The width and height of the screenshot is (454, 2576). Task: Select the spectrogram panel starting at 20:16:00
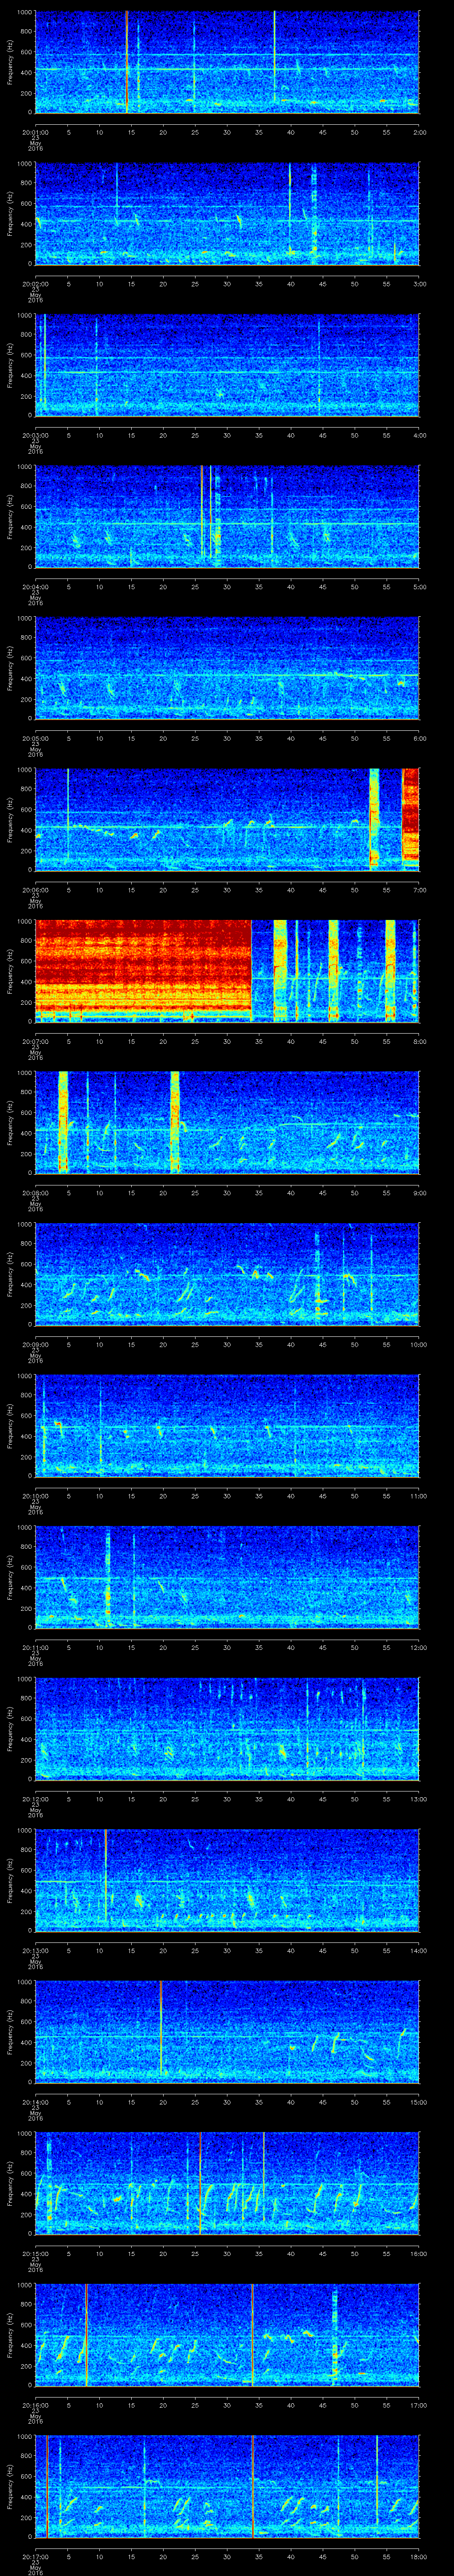[x=227, y=2334]
